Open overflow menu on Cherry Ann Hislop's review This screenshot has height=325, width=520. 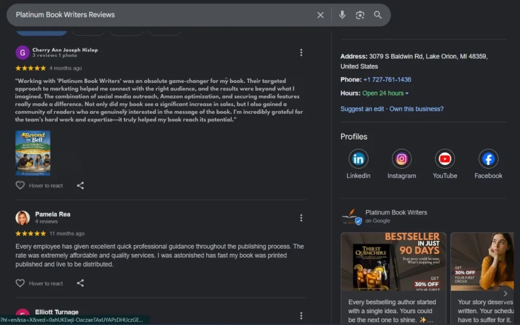(301, 52)
